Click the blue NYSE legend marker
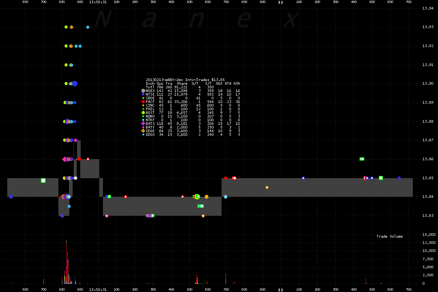 [x=143, y=94]
